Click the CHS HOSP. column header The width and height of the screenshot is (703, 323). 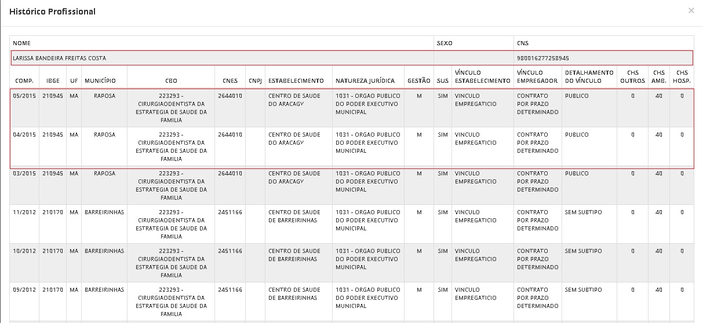click(682, 77)
